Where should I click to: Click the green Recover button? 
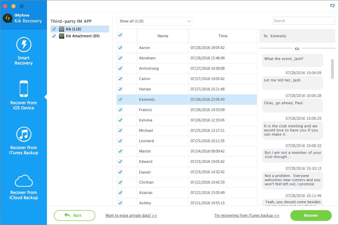click(311, 215)
